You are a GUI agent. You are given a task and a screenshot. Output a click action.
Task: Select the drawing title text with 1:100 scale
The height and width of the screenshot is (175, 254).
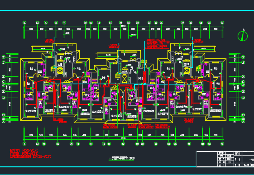pos(122,158)
